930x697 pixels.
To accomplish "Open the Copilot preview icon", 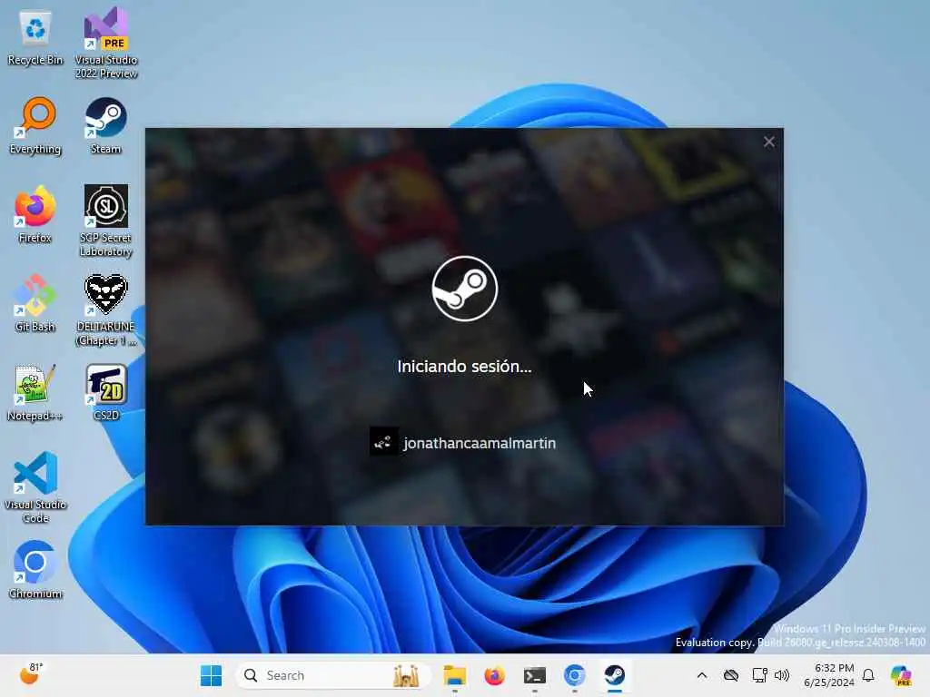I will point(900,675).
